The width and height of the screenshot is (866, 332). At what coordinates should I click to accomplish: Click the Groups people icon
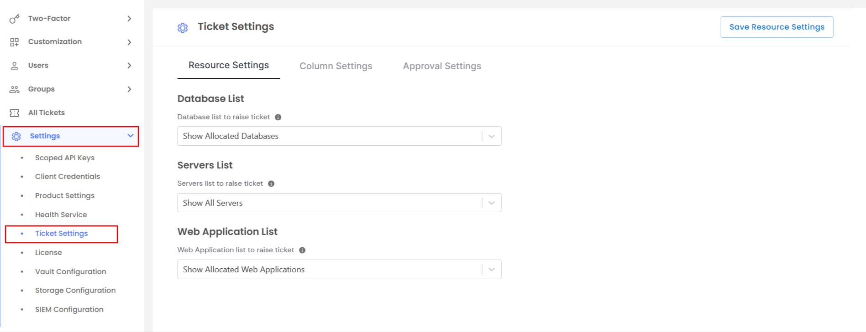[15, 89]
